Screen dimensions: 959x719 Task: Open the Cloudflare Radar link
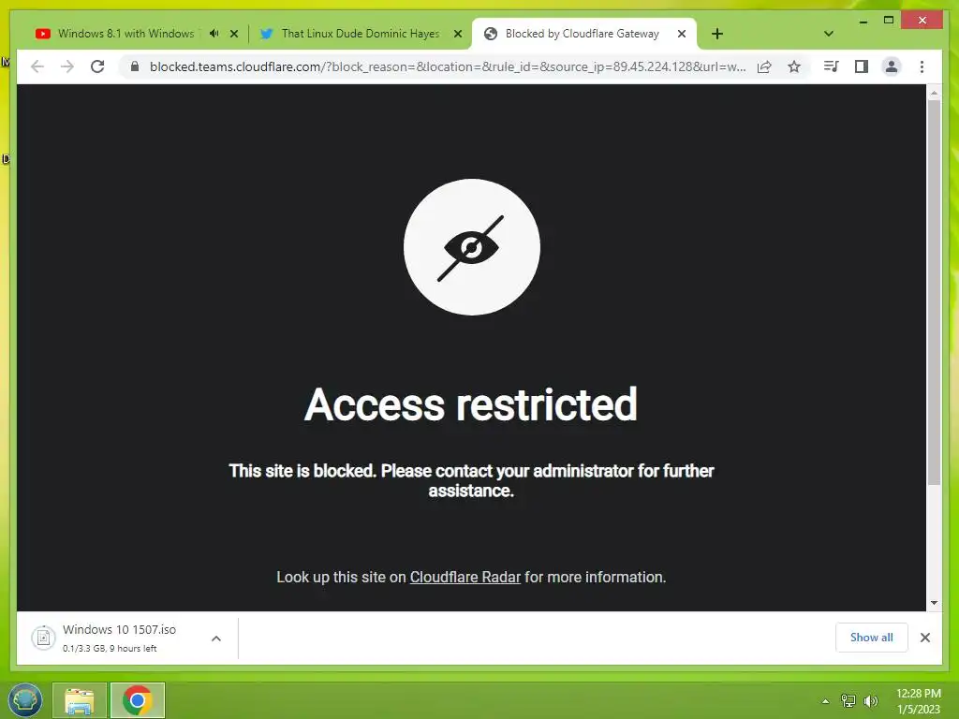[465, 577]
